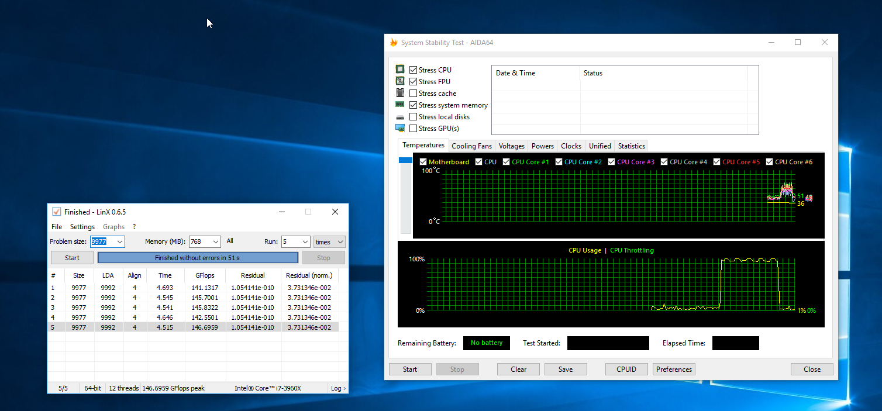Click the 12 threads status bar entry
The image size is (882, 411).
coord(124,388)
